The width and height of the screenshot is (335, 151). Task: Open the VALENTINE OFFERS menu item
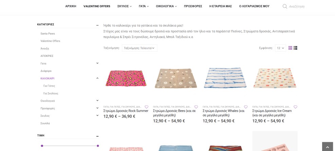pos(97,6)
